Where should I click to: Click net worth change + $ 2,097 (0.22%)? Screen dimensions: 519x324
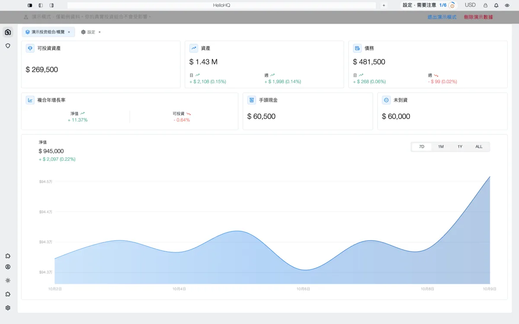[x=57, y=159]
